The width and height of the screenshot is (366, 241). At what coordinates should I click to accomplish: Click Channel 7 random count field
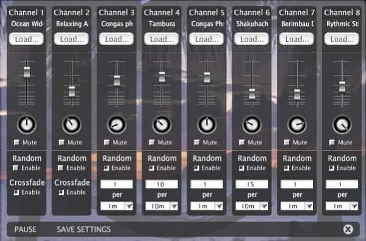[x=297, y=184]
